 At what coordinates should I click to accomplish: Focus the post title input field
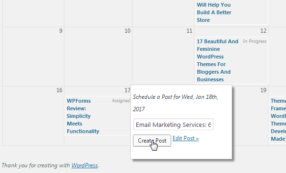pyautogui.click(x=174, y=125)
